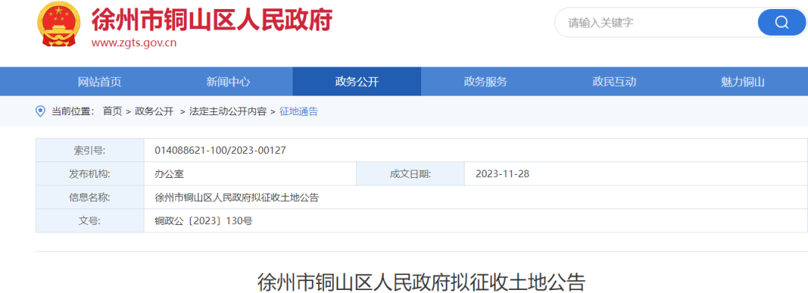Open the 政务服务 navigation tab

click(486, 81)
